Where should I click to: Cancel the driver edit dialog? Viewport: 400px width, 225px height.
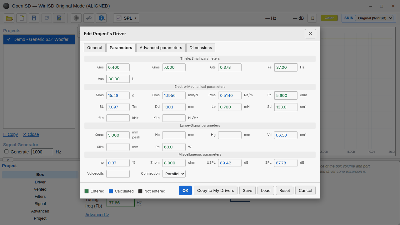pyautogui.click(x=305, y=190)
